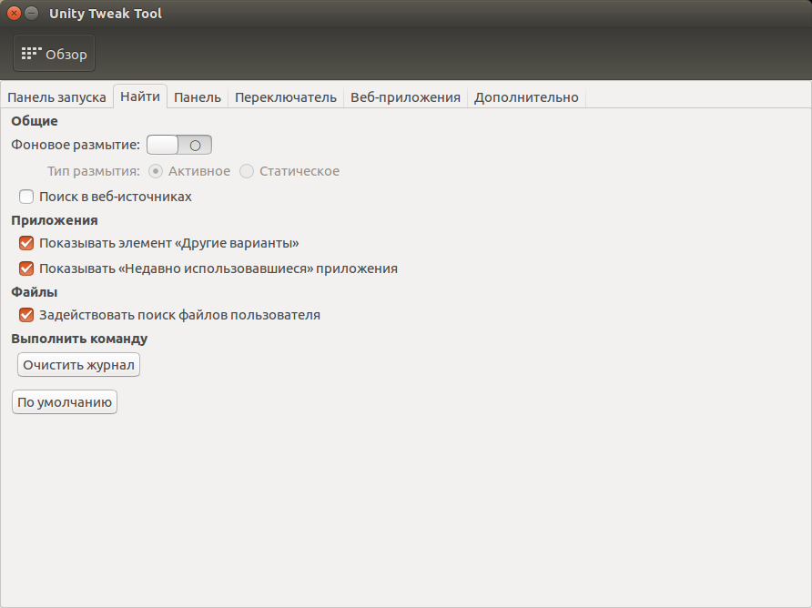
Task: Open the Веб-приложения tab
Action: 405,97
